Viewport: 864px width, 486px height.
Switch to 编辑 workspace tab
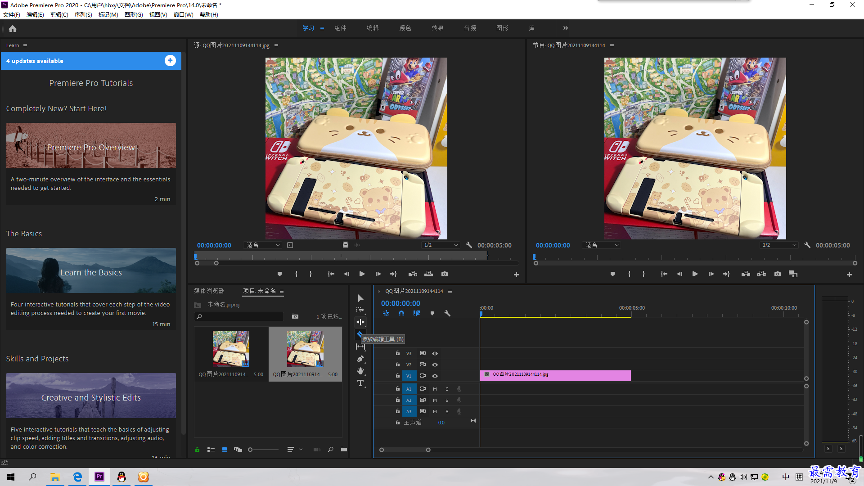[x=373, y=28]
